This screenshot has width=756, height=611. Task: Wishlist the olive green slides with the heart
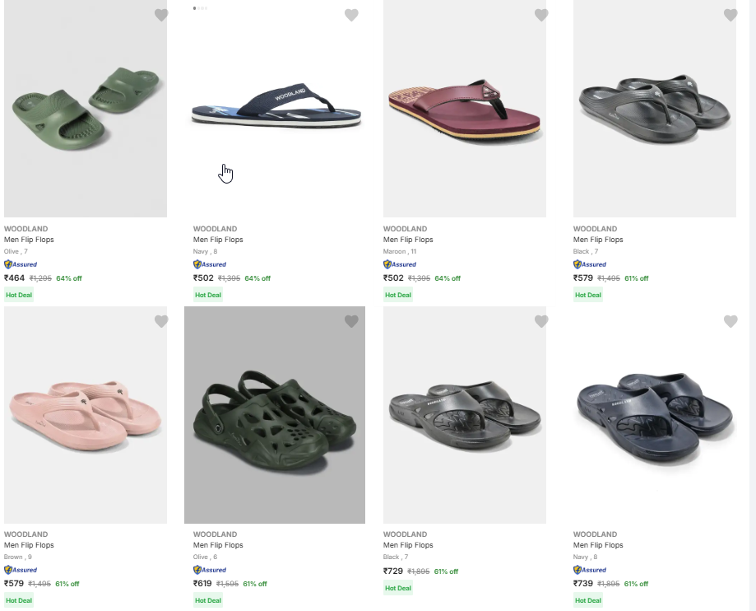pyautogui.click(x=161, y=15)
